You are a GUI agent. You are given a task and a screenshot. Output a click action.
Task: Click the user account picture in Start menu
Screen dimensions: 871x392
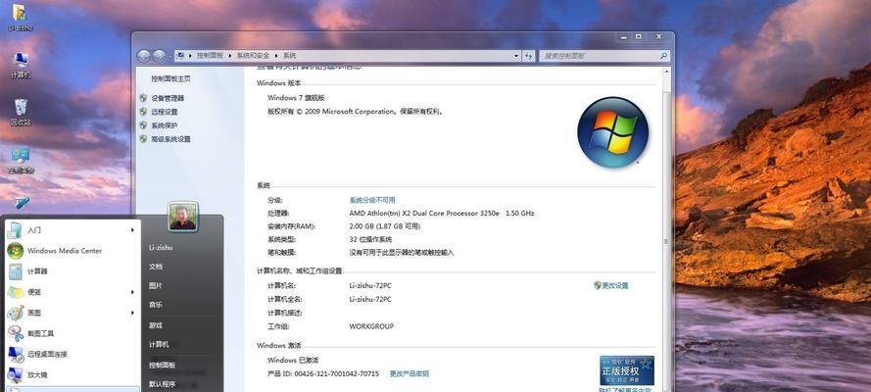tap(183, 217)
